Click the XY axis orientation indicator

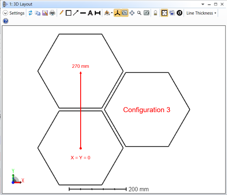(x=18, y=176)
